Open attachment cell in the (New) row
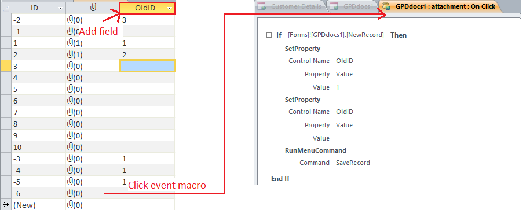The width and height of the screenshot is (530, 210). 93,205
